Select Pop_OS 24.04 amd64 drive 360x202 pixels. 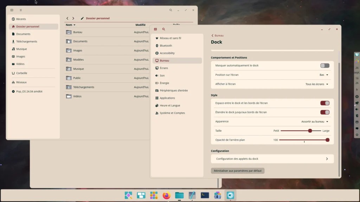pos(33,92)
